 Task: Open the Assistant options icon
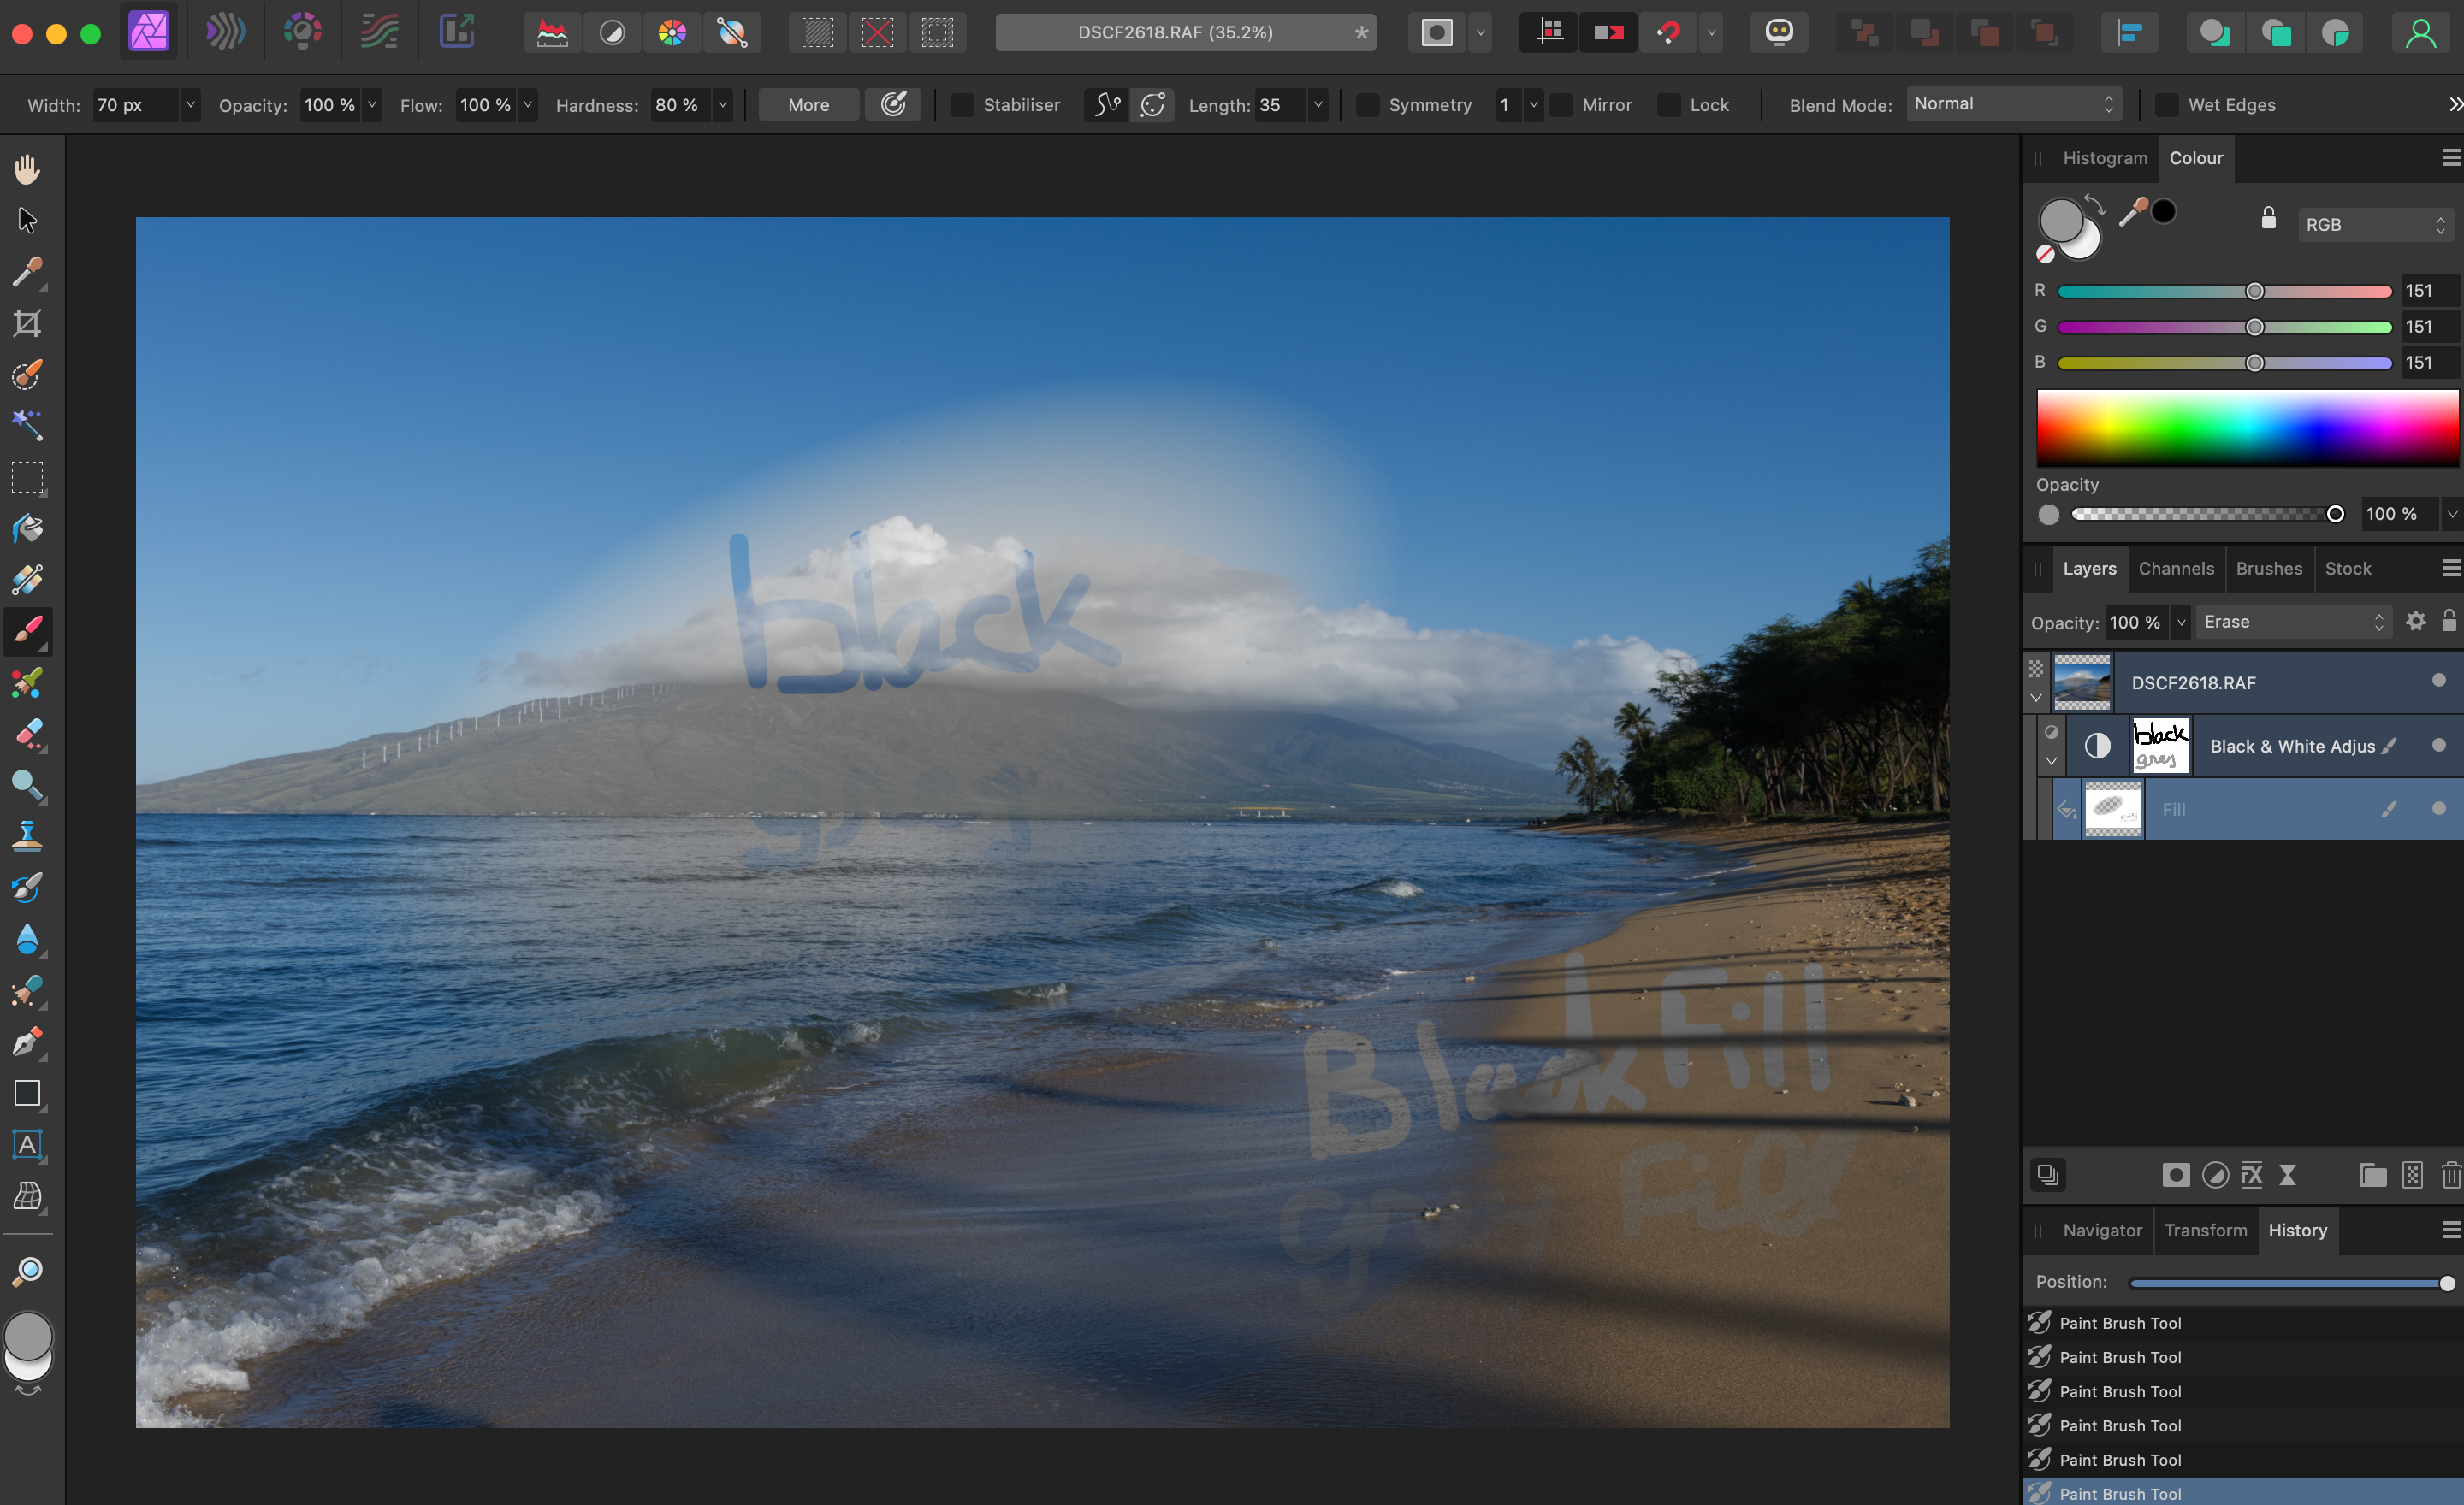[1779, 32]
